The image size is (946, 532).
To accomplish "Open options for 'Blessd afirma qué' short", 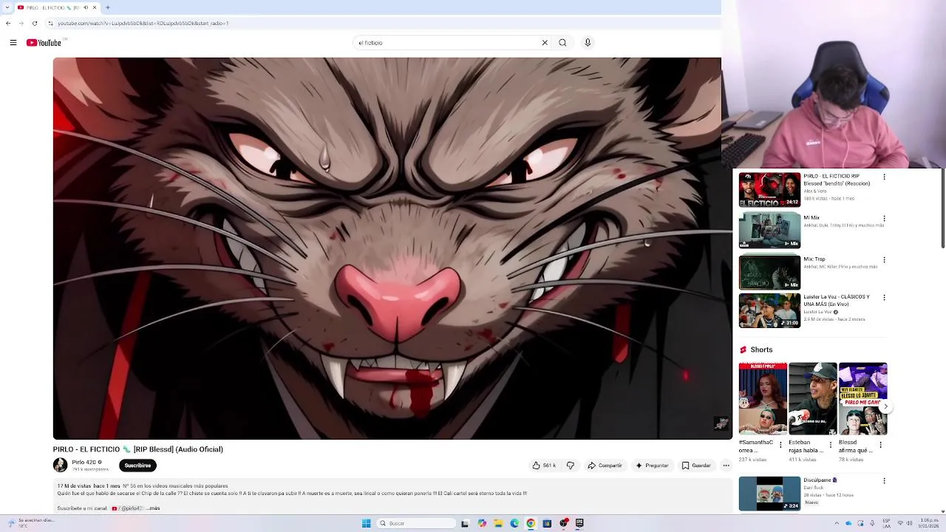I will tap(880, 445).
